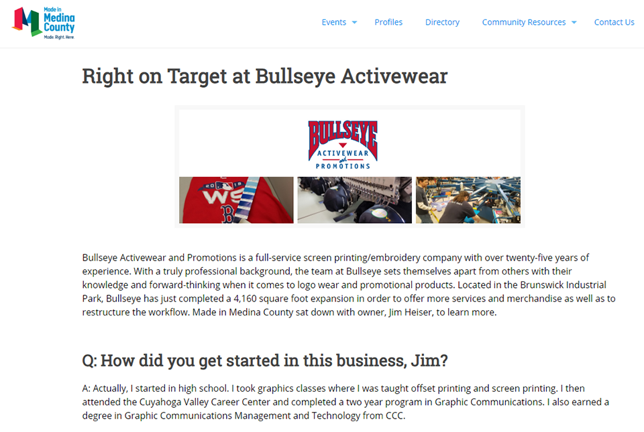Expand the Events dropdown arrow
This screenshot has height=432, width=644.
point(354,23)
